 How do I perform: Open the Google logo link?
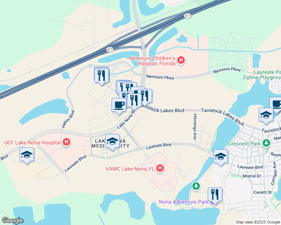tap(12, 220)
